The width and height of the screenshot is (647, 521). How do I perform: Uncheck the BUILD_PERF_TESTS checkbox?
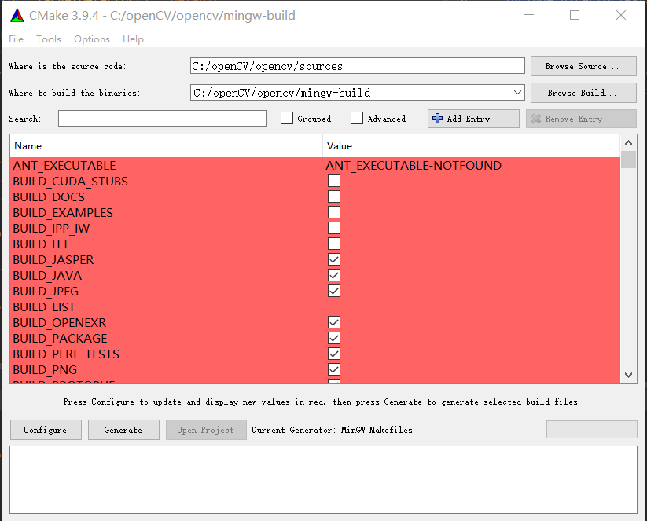click(334, 354)
